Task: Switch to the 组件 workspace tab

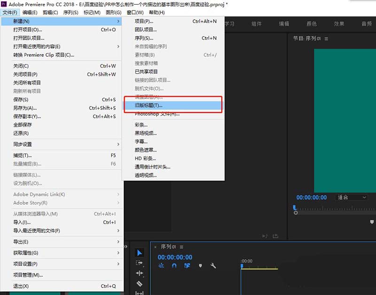Action: pos(256,24)
